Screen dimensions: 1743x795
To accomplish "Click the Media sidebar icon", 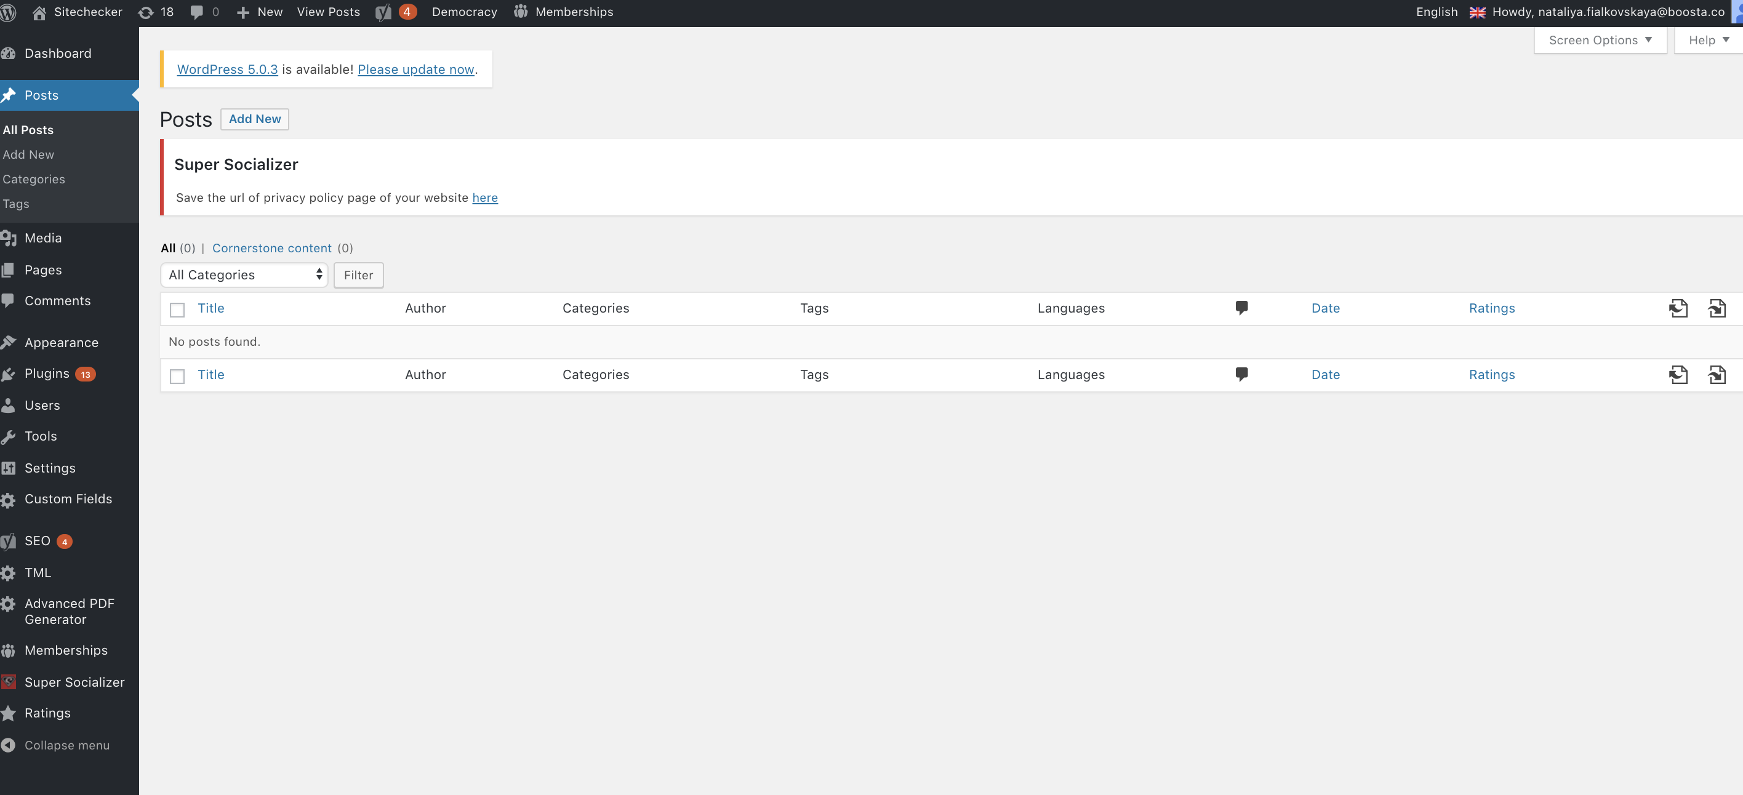I will pyautogui.click(x=10, y=237).
